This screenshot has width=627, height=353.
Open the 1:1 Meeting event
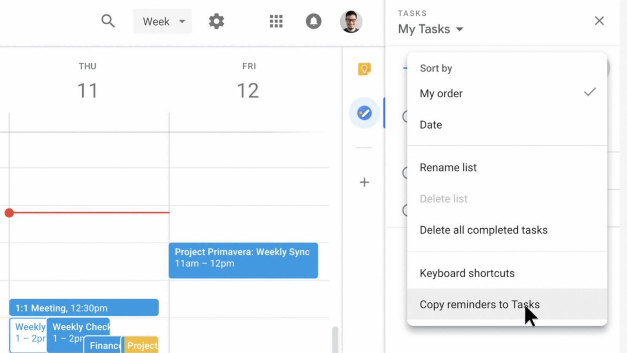click(x=84, y=308)
